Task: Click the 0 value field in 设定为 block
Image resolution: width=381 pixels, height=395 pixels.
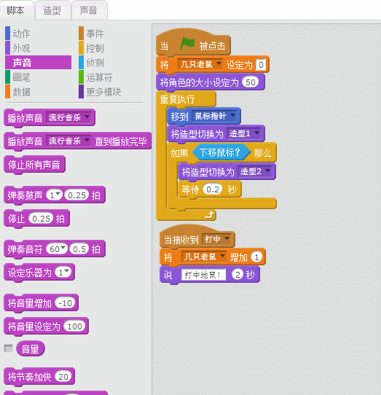Action: pyautogui.click(x=261, y=65)
